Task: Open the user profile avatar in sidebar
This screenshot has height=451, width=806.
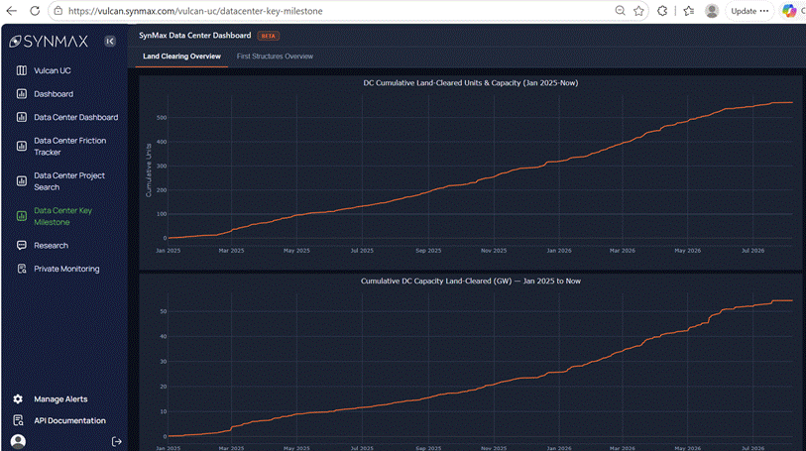Action: click(18, 441)
